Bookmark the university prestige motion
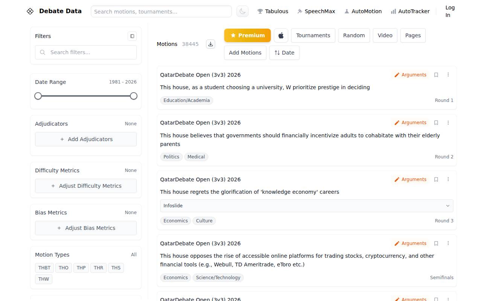Image resolution: width=482 pixels, height=301 pixels. pyautogui.click(x=436, y=75)
